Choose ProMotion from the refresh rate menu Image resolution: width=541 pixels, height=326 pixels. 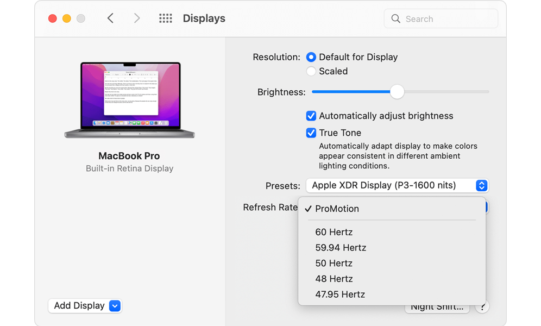click(337, 209)
